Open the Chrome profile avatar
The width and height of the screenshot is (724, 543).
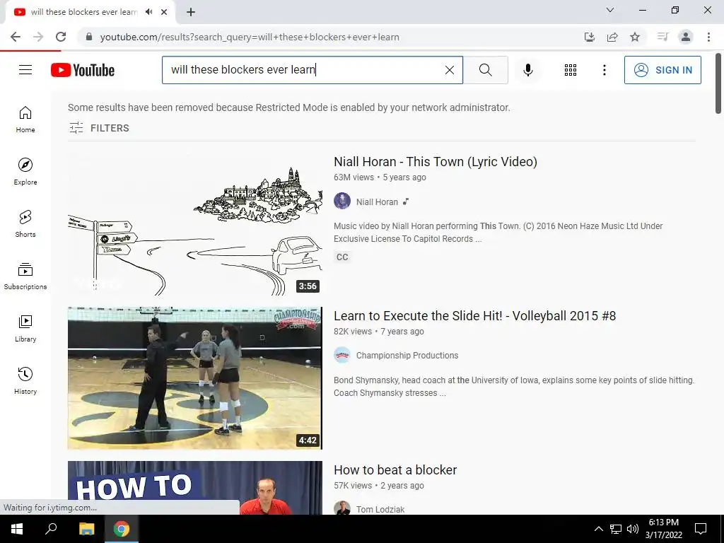coord(686,37)
